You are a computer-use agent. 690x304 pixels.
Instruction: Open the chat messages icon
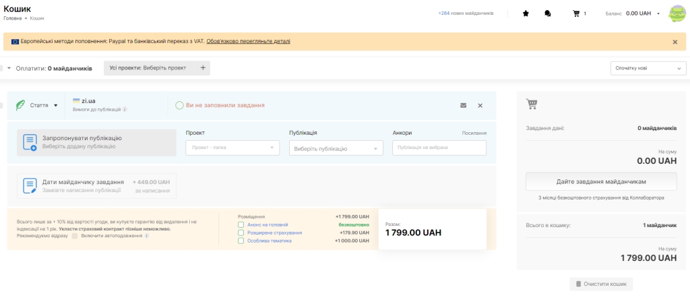click(547, 13)
